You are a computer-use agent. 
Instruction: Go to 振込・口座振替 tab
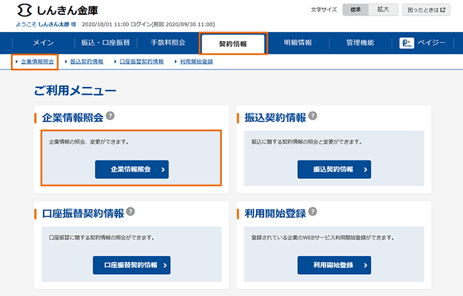[x=105, y=43]
